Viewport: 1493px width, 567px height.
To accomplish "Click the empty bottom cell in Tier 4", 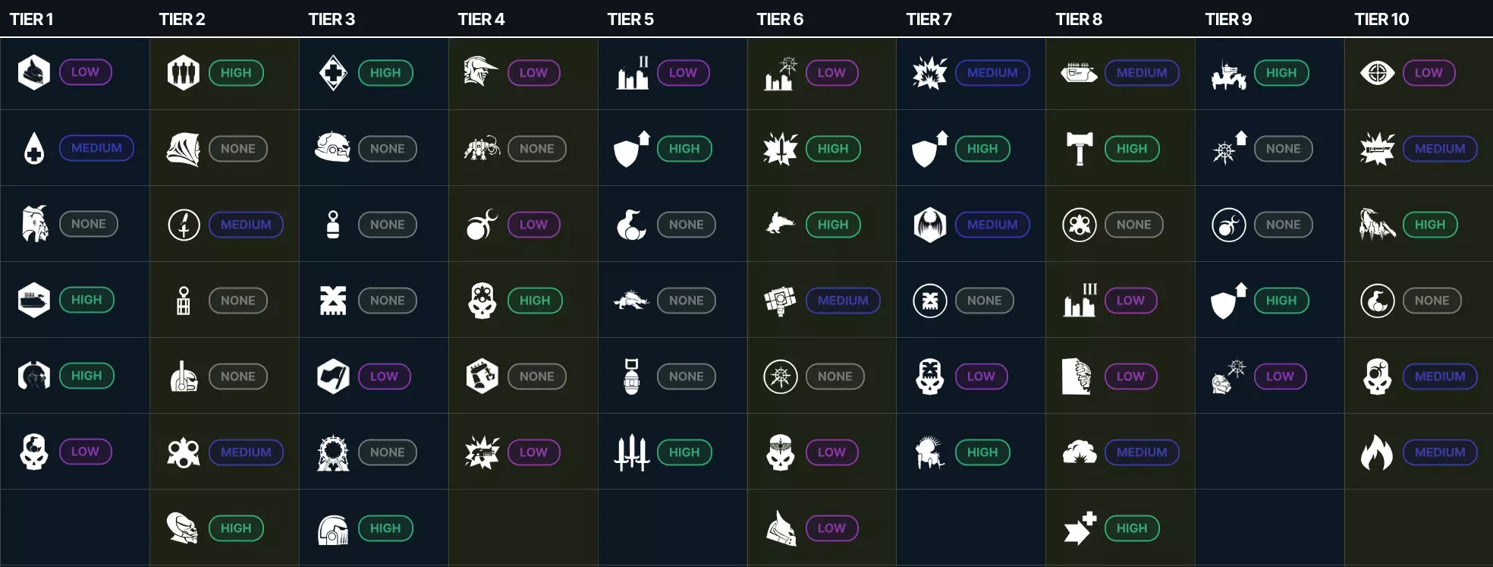I will [x=523, y=528].
